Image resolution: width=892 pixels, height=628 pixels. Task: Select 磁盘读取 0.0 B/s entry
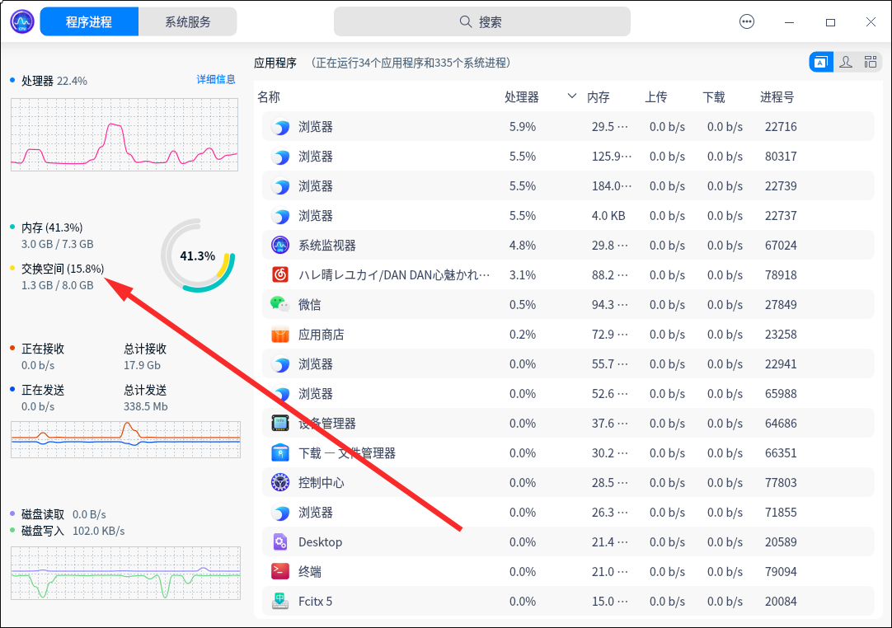(63, 514)
